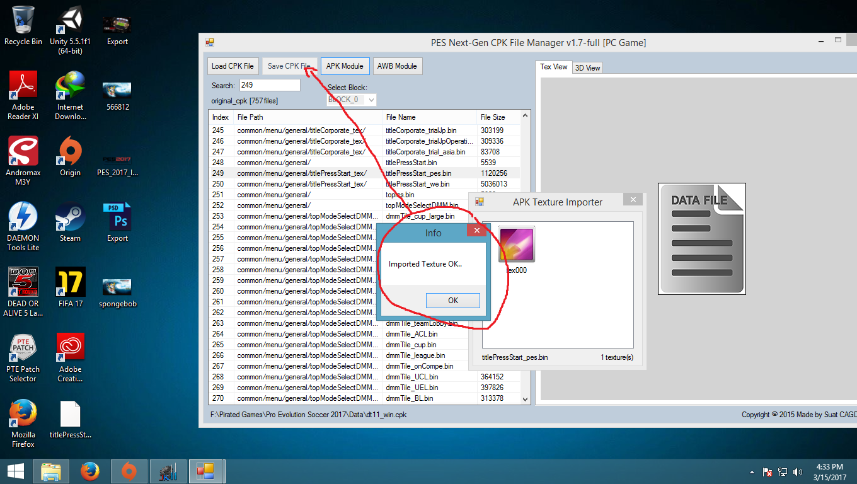Viewport: 857px width, 484px height.
Task: Focus the Search field containing 249
Action: (270, 85)
